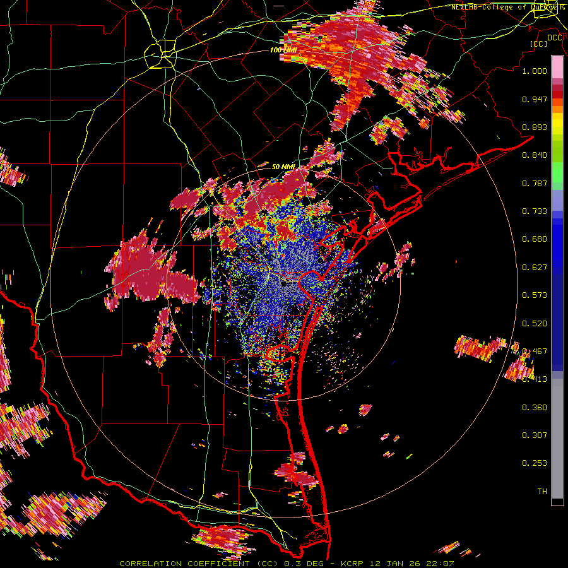
Task: Click the 1.000 legend value
Action: pos(535,71)
